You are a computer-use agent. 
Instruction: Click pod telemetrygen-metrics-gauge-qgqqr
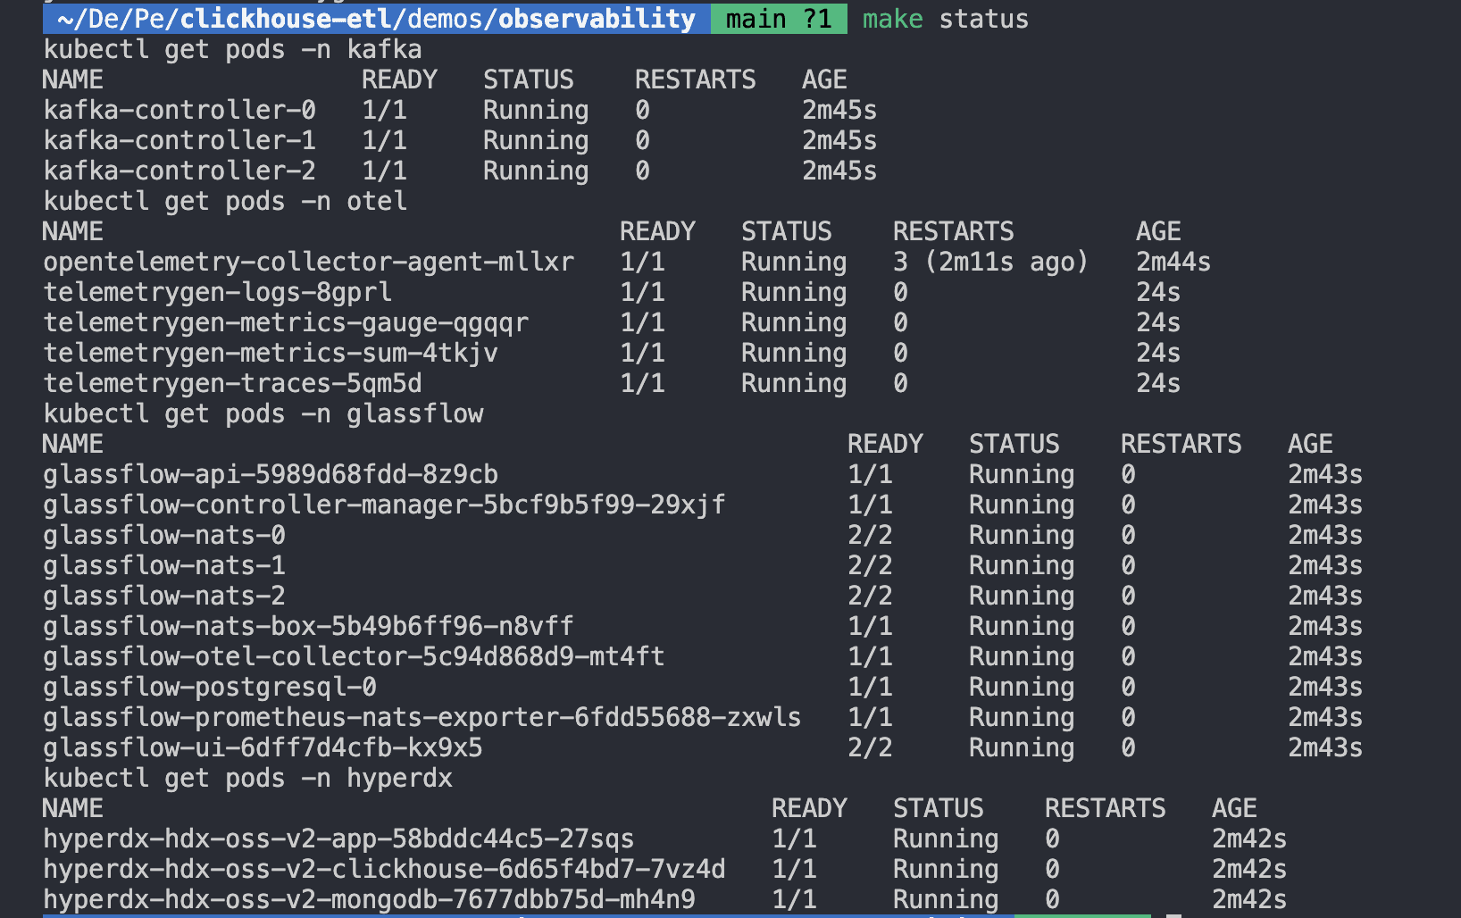(x=286, y=322)
